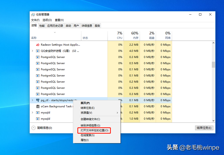The image size is (224, 155).
Task: Click the scrollbar thumb in the process list
Action: coord(213,65)
